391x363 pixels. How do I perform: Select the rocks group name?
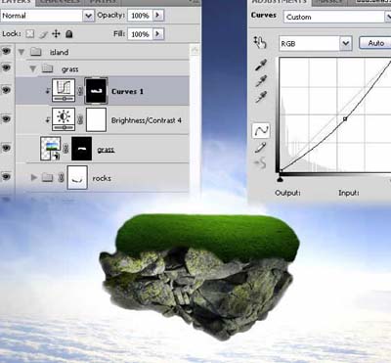pyautogui.click(x=102, y=178)
